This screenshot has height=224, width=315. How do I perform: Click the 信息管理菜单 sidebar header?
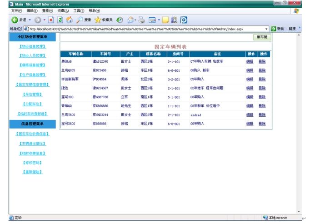[x=32, y=124]
